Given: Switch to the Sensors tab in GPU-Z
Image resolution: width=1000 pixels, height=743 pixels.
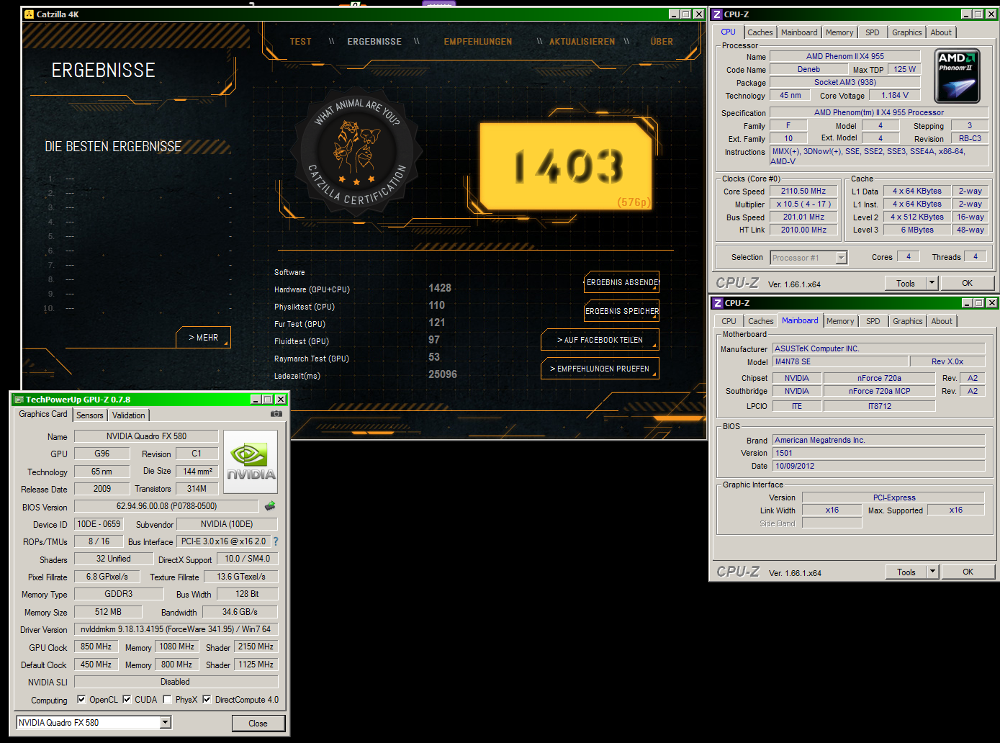Looking at the screenshot, I should pos(90,415).
